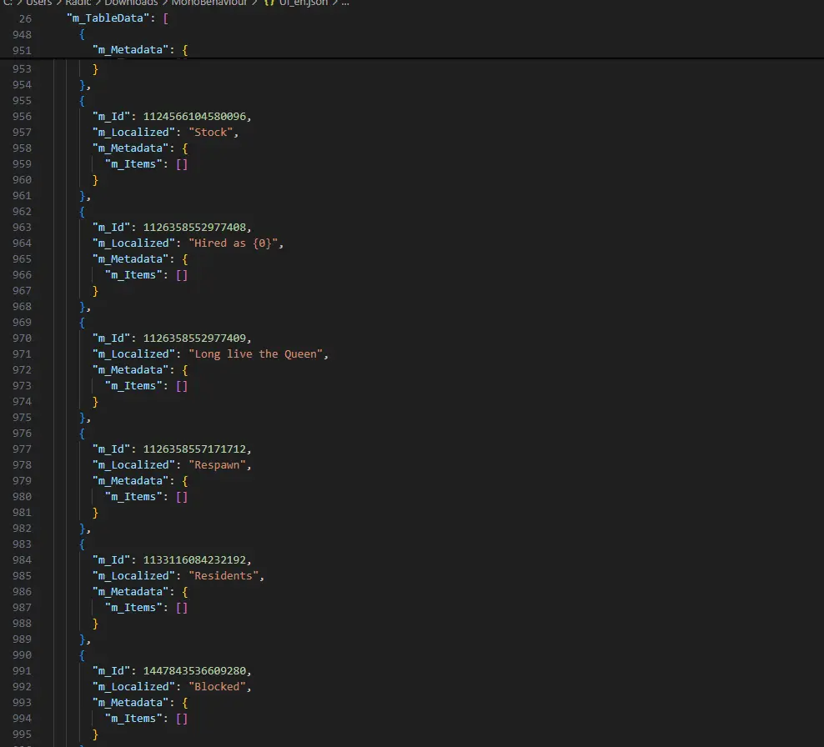This screenshot has height=747, width=824.
Task: Click empty array brackets on line 966
Action: 182,275
